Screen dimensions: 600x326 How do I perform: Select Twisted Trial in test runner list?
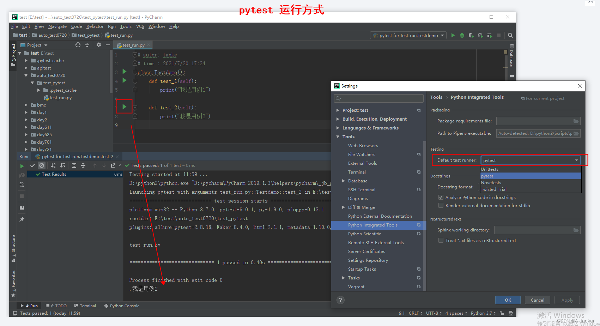coord(531,189)
